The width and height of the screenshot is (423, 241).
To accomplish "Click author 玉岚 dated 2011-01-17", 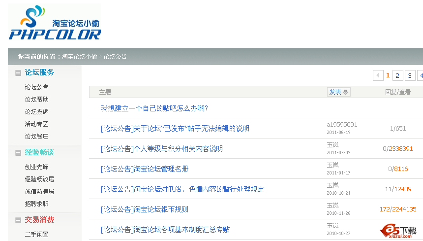I will pos(332,165).
